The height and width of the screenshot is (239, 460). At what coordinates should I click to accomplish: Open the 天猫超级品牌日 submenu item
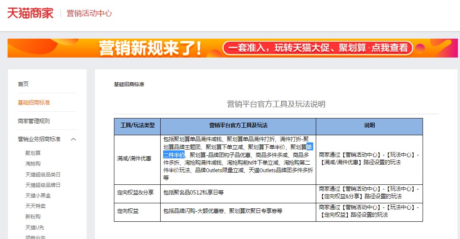pyautogui.click(x=43, y=185)
